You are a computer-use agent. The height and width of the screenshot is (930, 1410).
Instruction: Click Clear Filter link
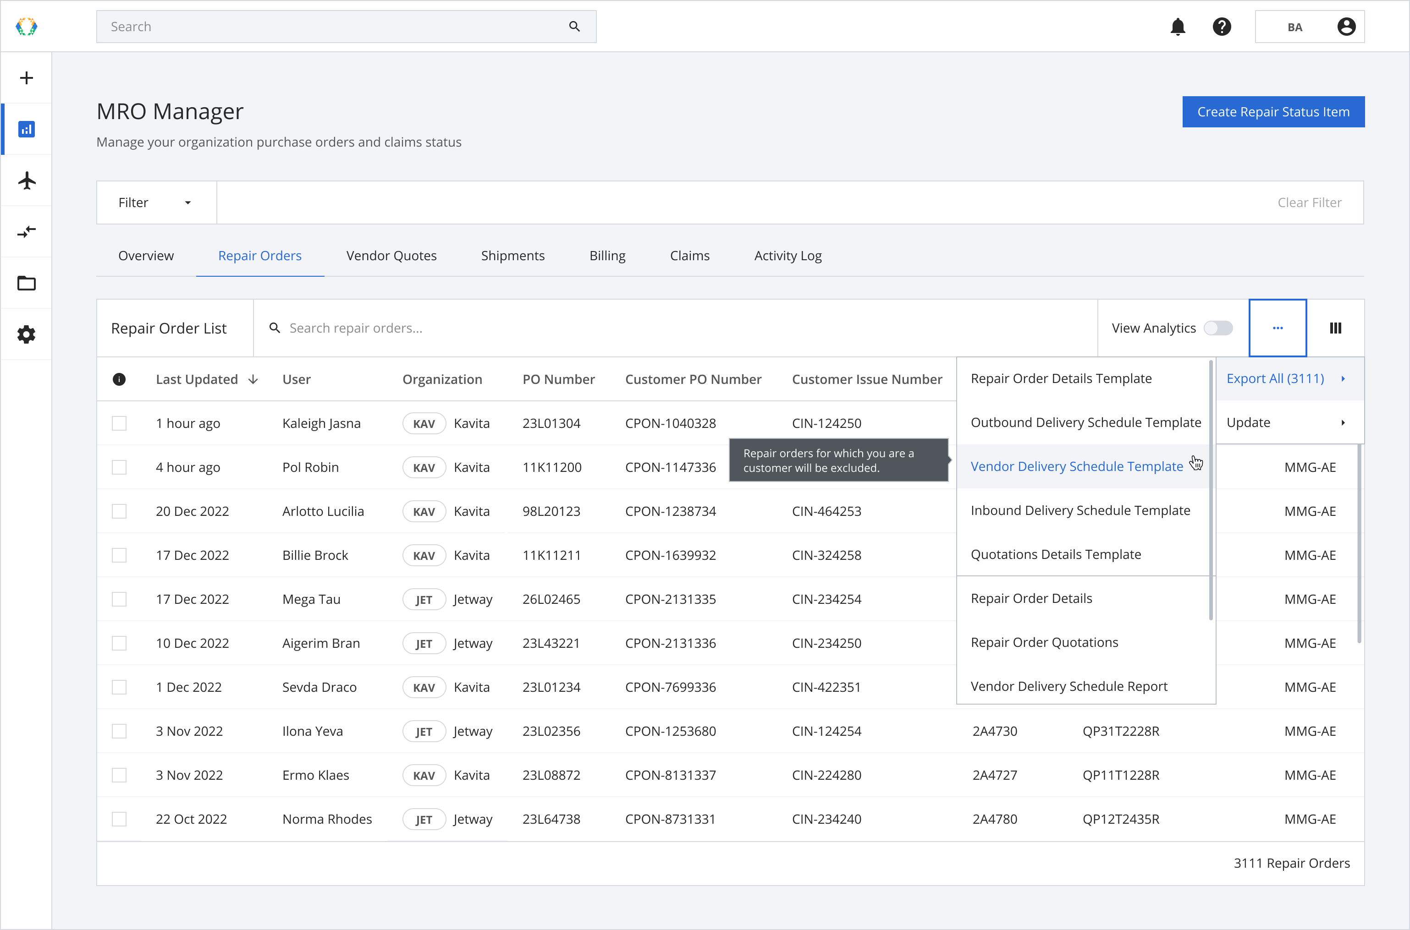[x=1309, y=202]
